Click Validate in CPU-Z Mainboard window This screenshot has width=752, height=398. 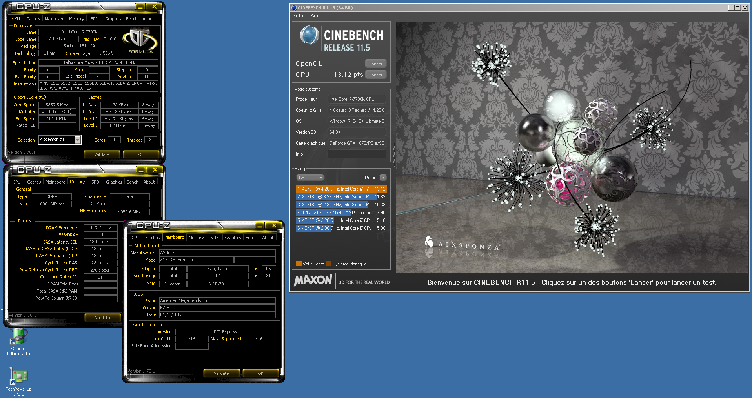click(x=221, y=373)
